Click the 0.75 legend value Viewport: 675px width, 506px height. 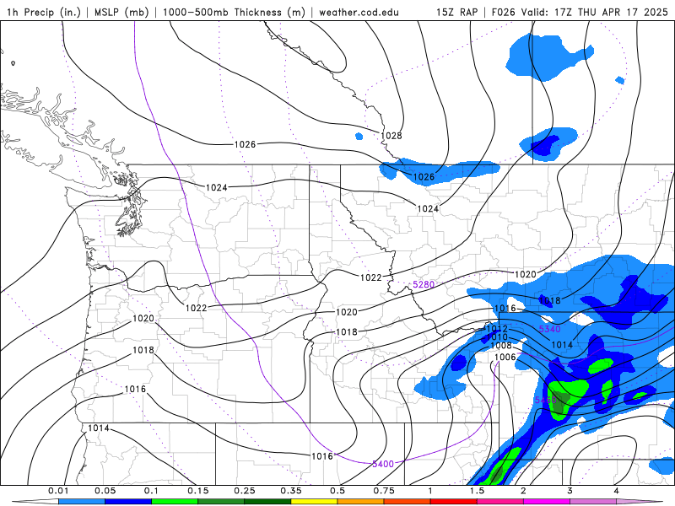(x=384, y=491)
